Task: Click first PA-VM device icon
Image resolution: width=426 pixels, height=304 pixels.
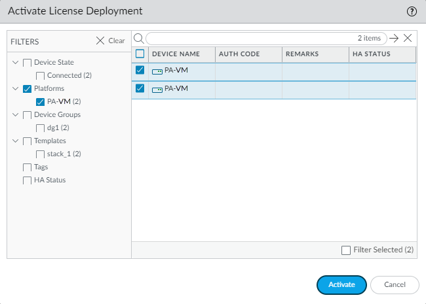Action: 157,71
